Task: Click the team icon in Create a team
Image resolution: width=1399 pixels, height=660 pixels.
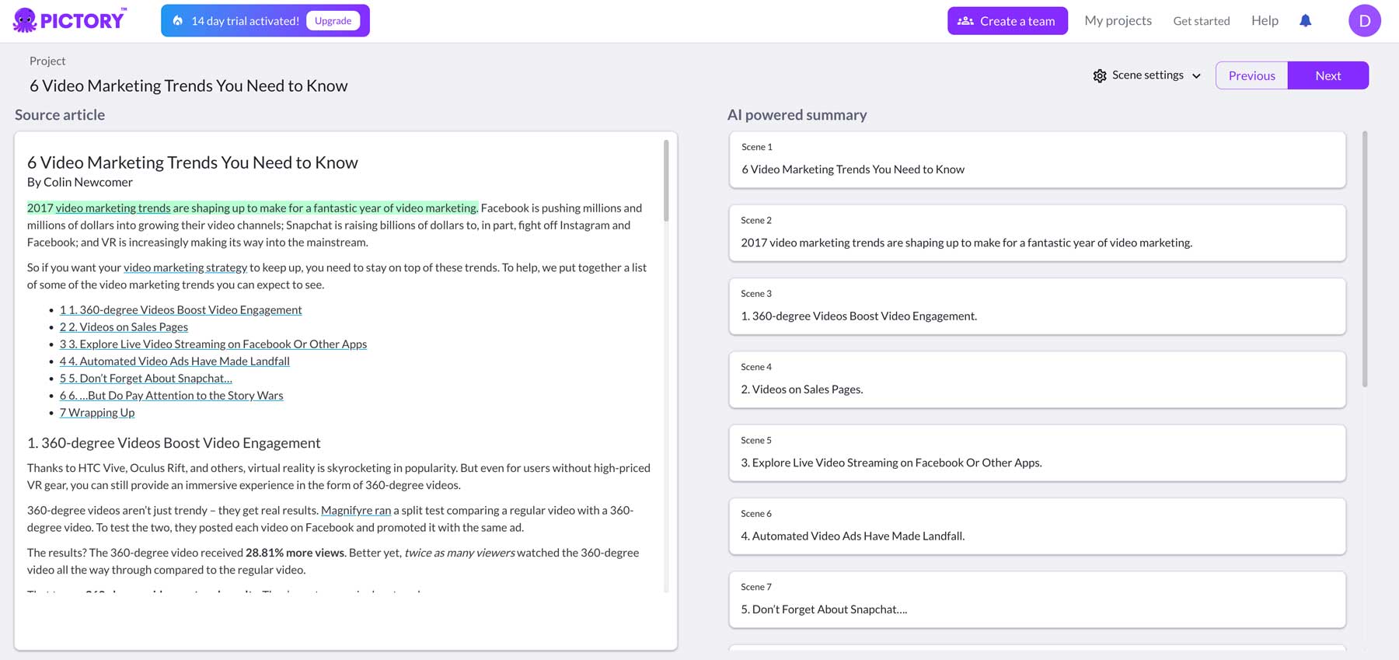Action: coord(965,21)
